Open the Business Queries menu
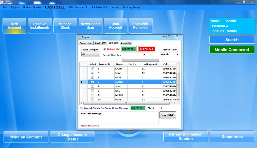 click(x=32, y=7)
